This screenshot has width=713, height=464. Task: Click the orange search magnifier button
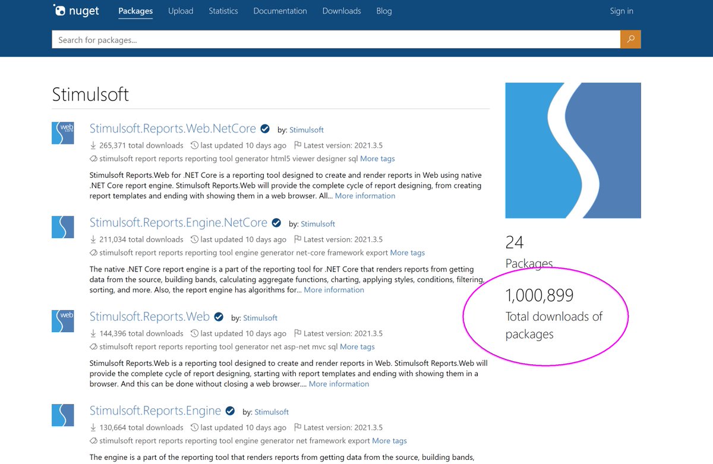coord(630,40)
